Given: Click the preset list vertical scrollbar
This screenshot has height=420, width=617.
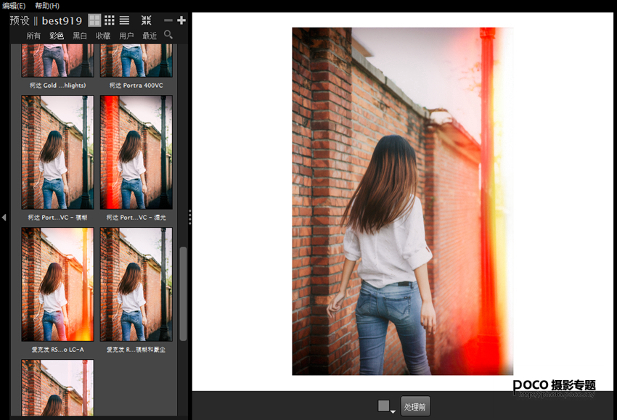Looking at the screenshot, I should click(183, 293).
